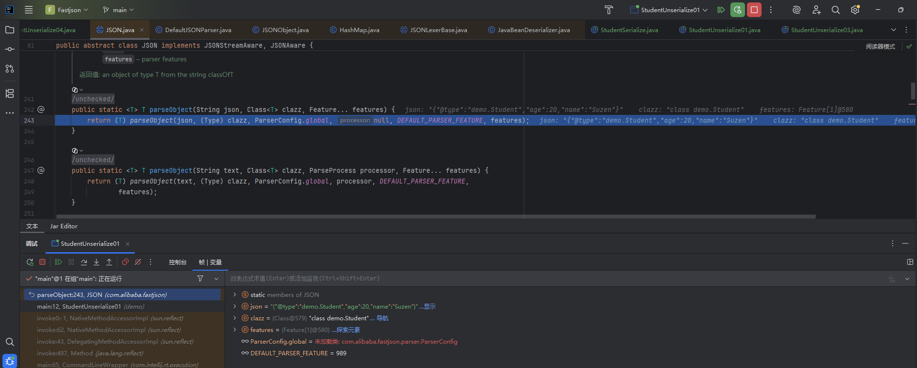Click the editor horizontal scrollbar
917x368 pixels.
[x=436, y=217]
